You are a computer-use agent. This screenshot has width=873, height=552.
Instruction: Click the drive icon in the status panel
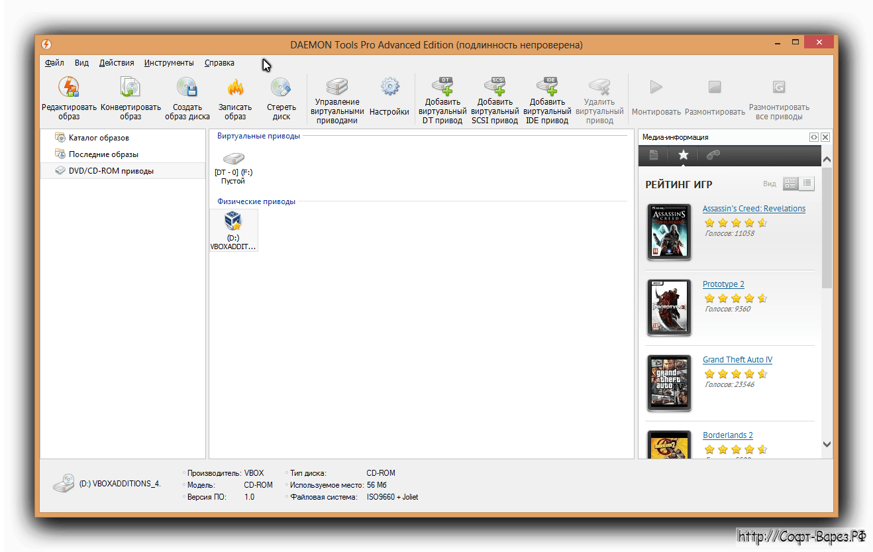click(x=64, y=484)
